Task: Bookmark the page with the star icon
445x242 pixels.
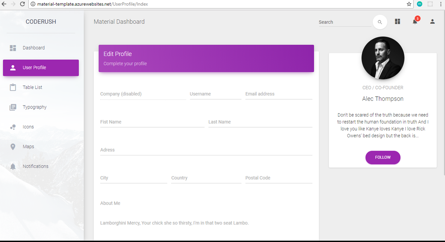Action: click(x=409, y=4)
